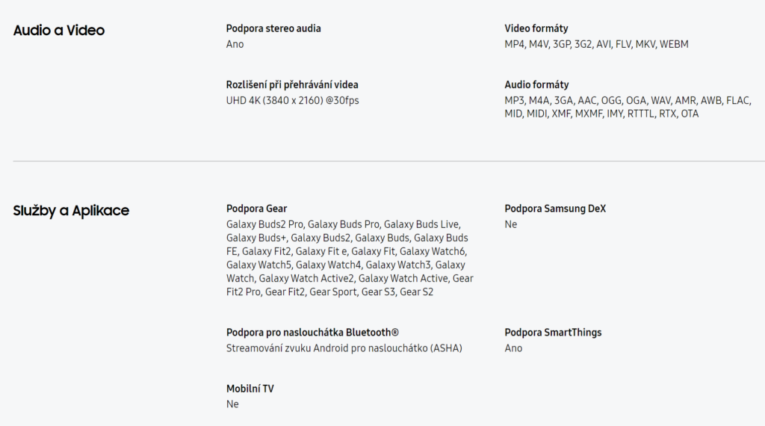Click the Audio formáty label
This screenshot has height=426, width=765.
pos(536,84)
